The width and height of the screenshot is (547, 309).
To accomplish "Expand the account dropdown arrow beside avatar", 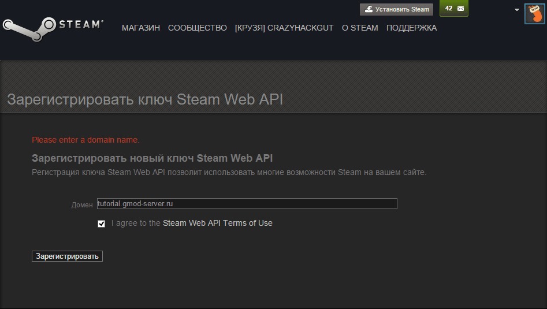I will coord(517,10).
